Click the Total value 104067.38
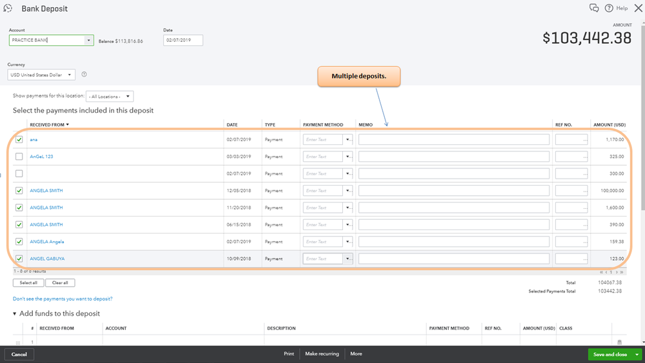This screenshot has width=645, height=363. pyautogui.click(x=609, y=282)
